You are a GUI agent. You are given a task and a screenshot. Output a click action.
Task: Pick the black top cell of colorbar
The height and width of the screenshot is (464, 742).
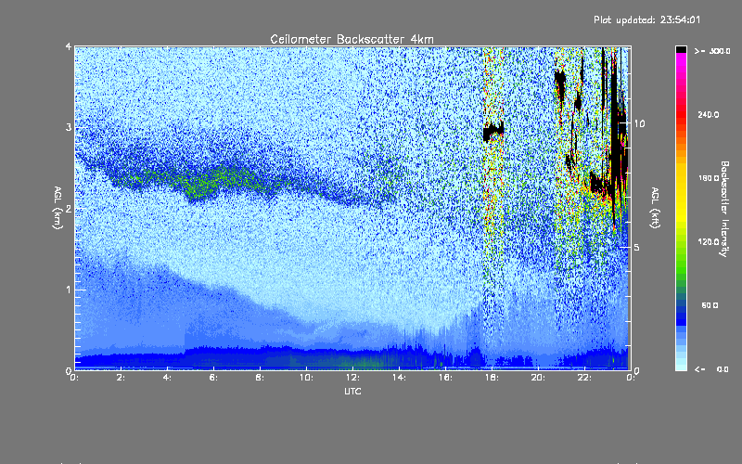pos(681,49)
